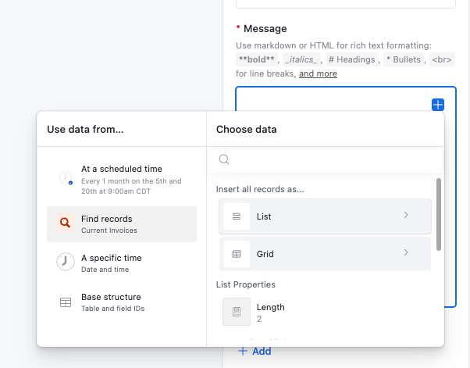Click the plus icon beside Add

pyautogui.click(x=243, y=351)
